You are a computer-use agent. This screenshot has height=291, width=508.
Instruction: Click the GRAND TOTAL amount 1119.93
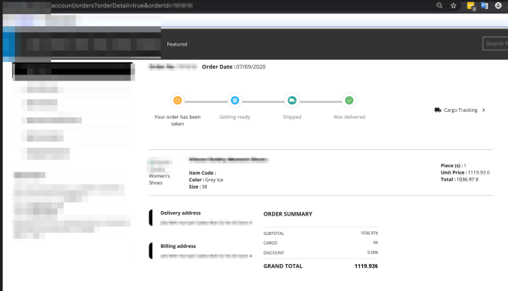coord(366,266)
